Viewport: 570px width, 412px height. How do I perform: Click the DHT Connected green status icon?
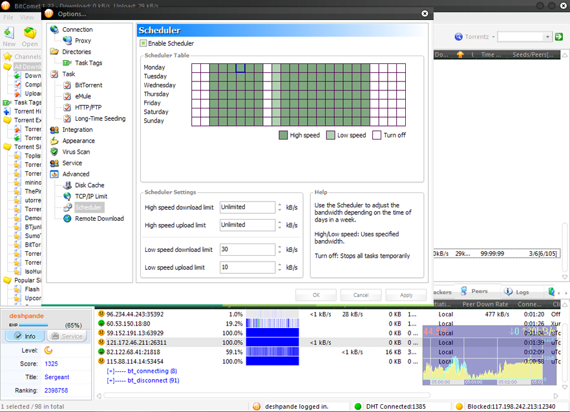point(358,406)
